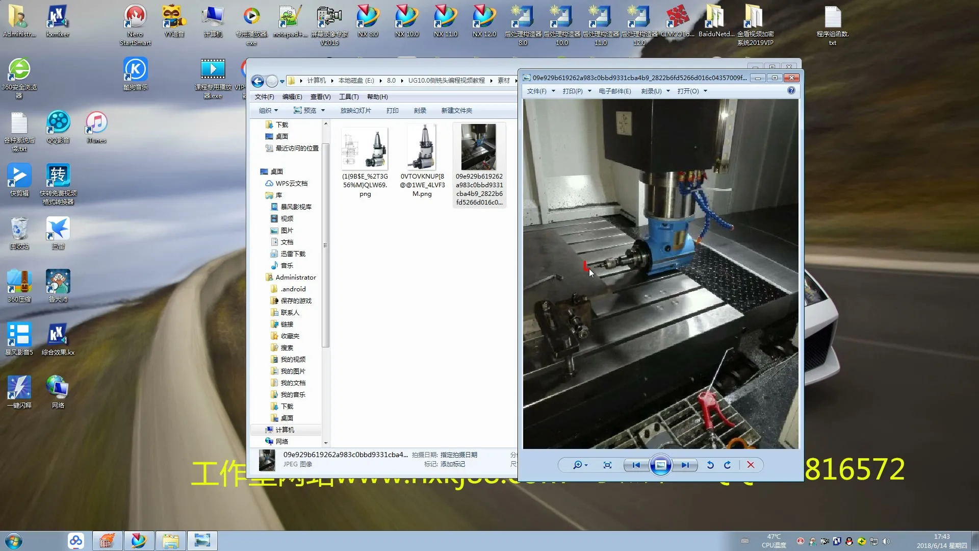
Task: Go to next image in viewer
Action: [x=685, y=465]
